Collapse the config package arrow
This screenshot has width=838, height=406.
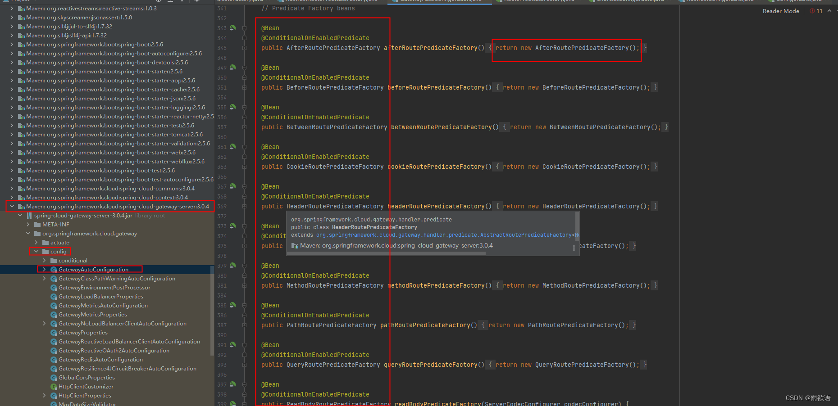(36, 252)
